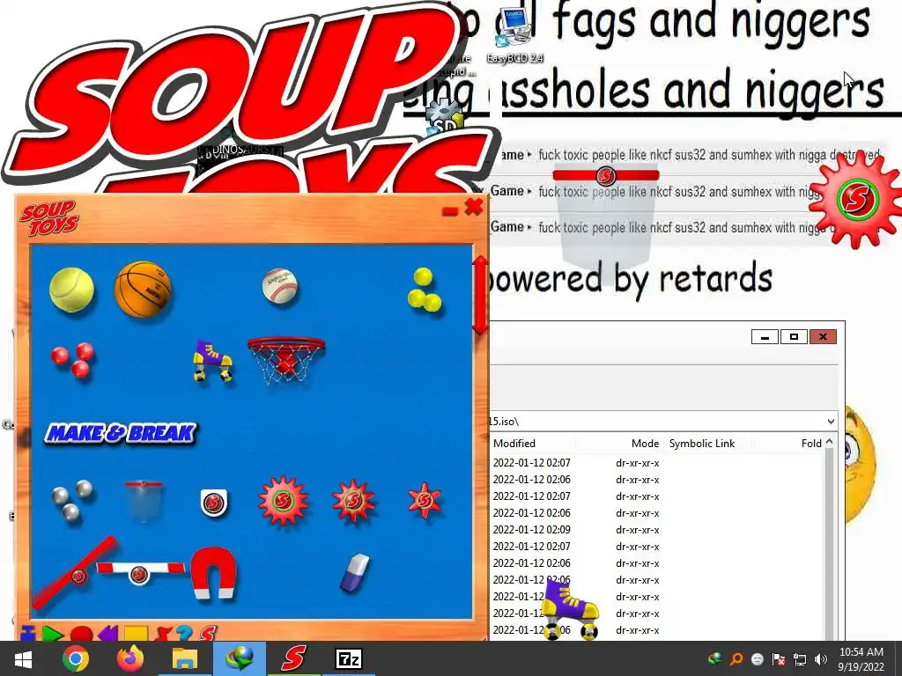Launch Google Chrome from taskbar
This screenshot has width=902, height=676.
76,658
